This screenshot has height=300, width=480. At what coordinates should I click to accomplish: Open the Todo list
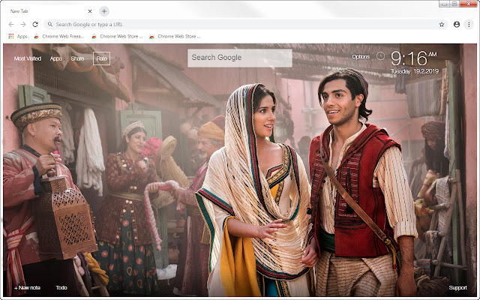(61, 287)
